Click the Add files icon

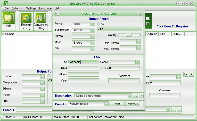point(9,18)
